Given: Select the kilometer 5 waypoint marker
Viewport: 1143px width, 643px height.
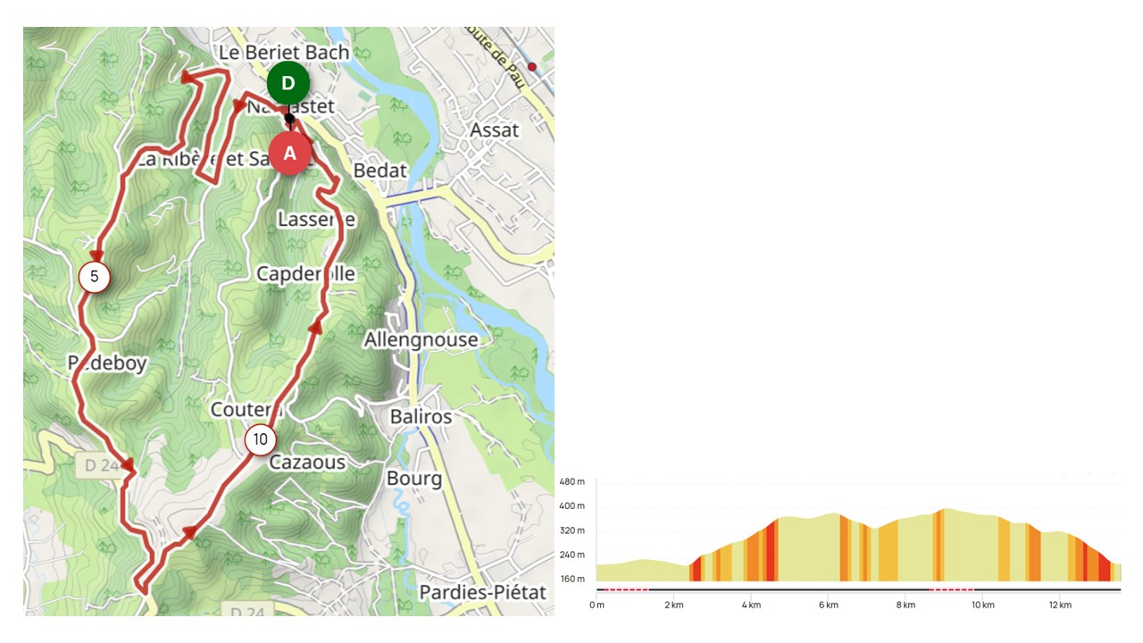Looking at the screenshot, I should pos(94,277).
